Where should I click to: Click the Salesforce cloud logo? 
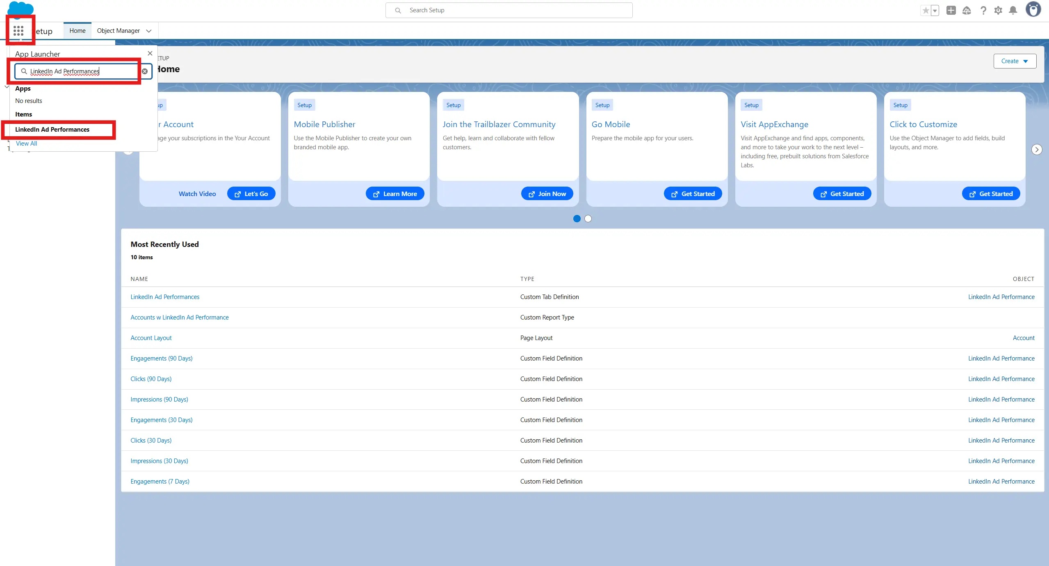21,8
